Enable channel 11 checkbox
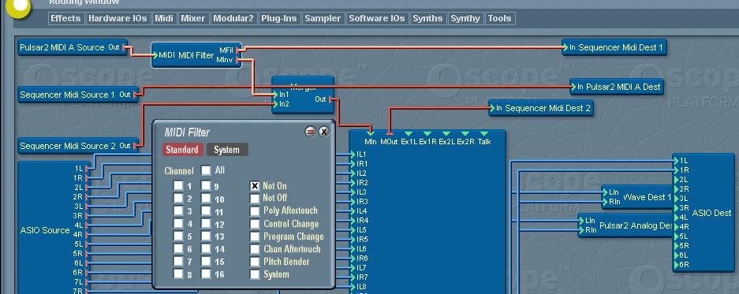The width and height of the screenshot is (739, 294). (x=206, y=211)
